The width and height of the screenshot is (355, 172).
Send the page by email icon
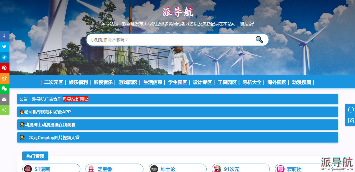coord(4,99)
